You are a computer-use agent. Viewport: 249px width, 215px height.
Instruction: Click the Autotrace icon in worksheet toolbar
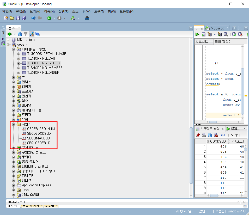point(220,34)
